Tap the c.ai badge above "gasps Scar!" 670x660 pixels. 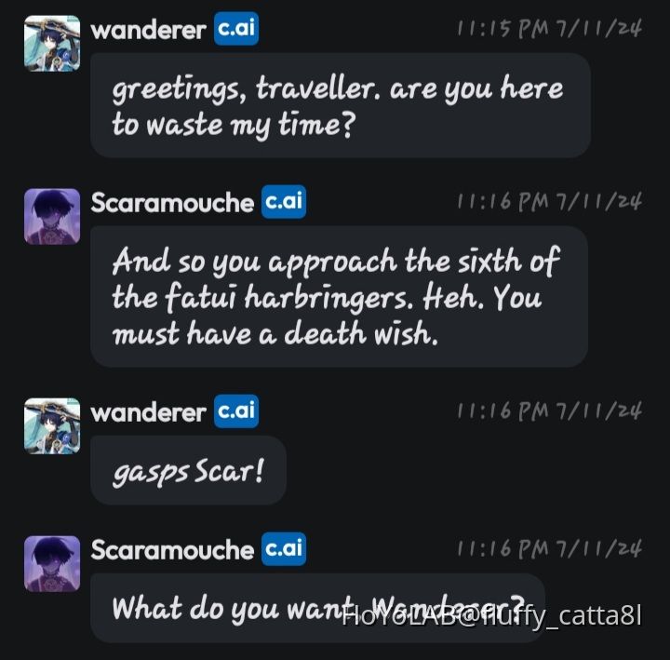point(235,411)
